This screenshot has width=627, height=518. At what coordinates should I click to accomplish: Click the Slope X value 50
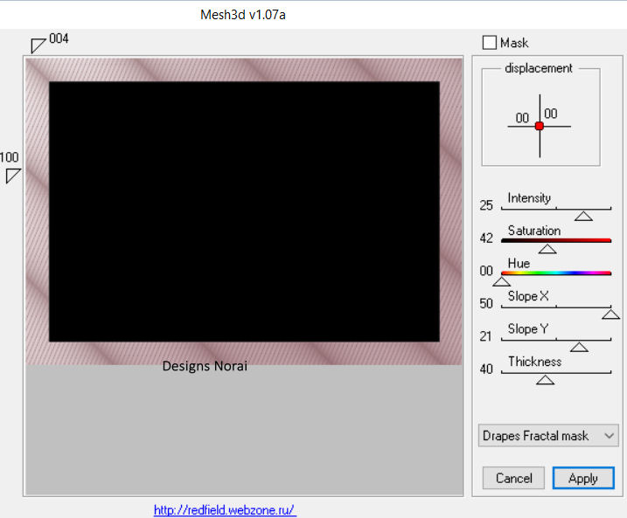click(486, 303)
